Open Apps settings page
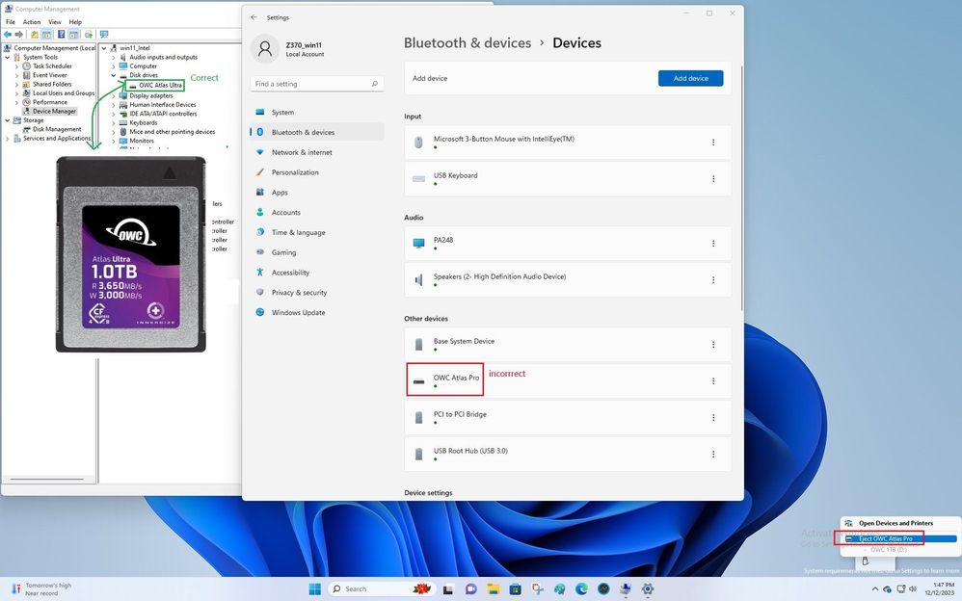 316,193
